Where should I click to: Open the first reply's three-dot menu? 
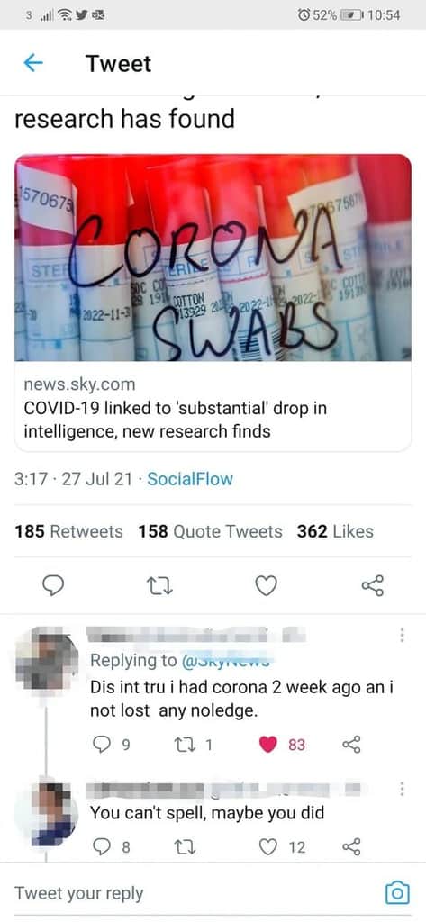(402, 635)
